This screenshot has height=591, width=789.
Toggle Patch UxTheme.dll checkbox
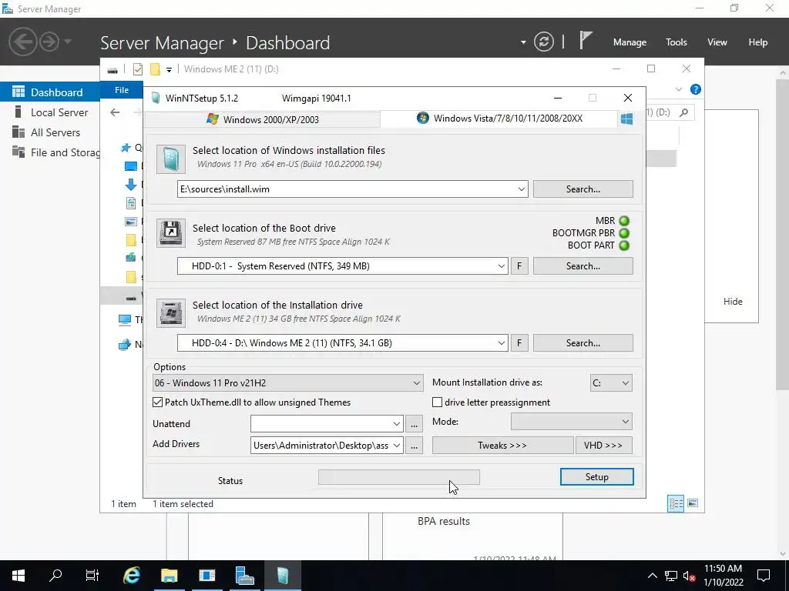click(157, 402)
